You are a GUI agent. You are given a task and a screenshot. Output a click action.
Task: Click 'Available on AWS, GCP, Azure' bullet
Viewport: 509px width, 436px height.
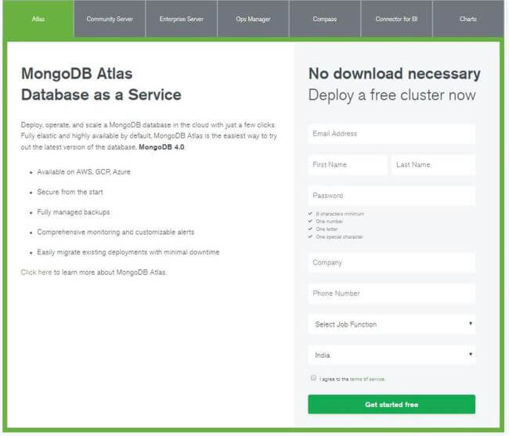coord(84,172)
